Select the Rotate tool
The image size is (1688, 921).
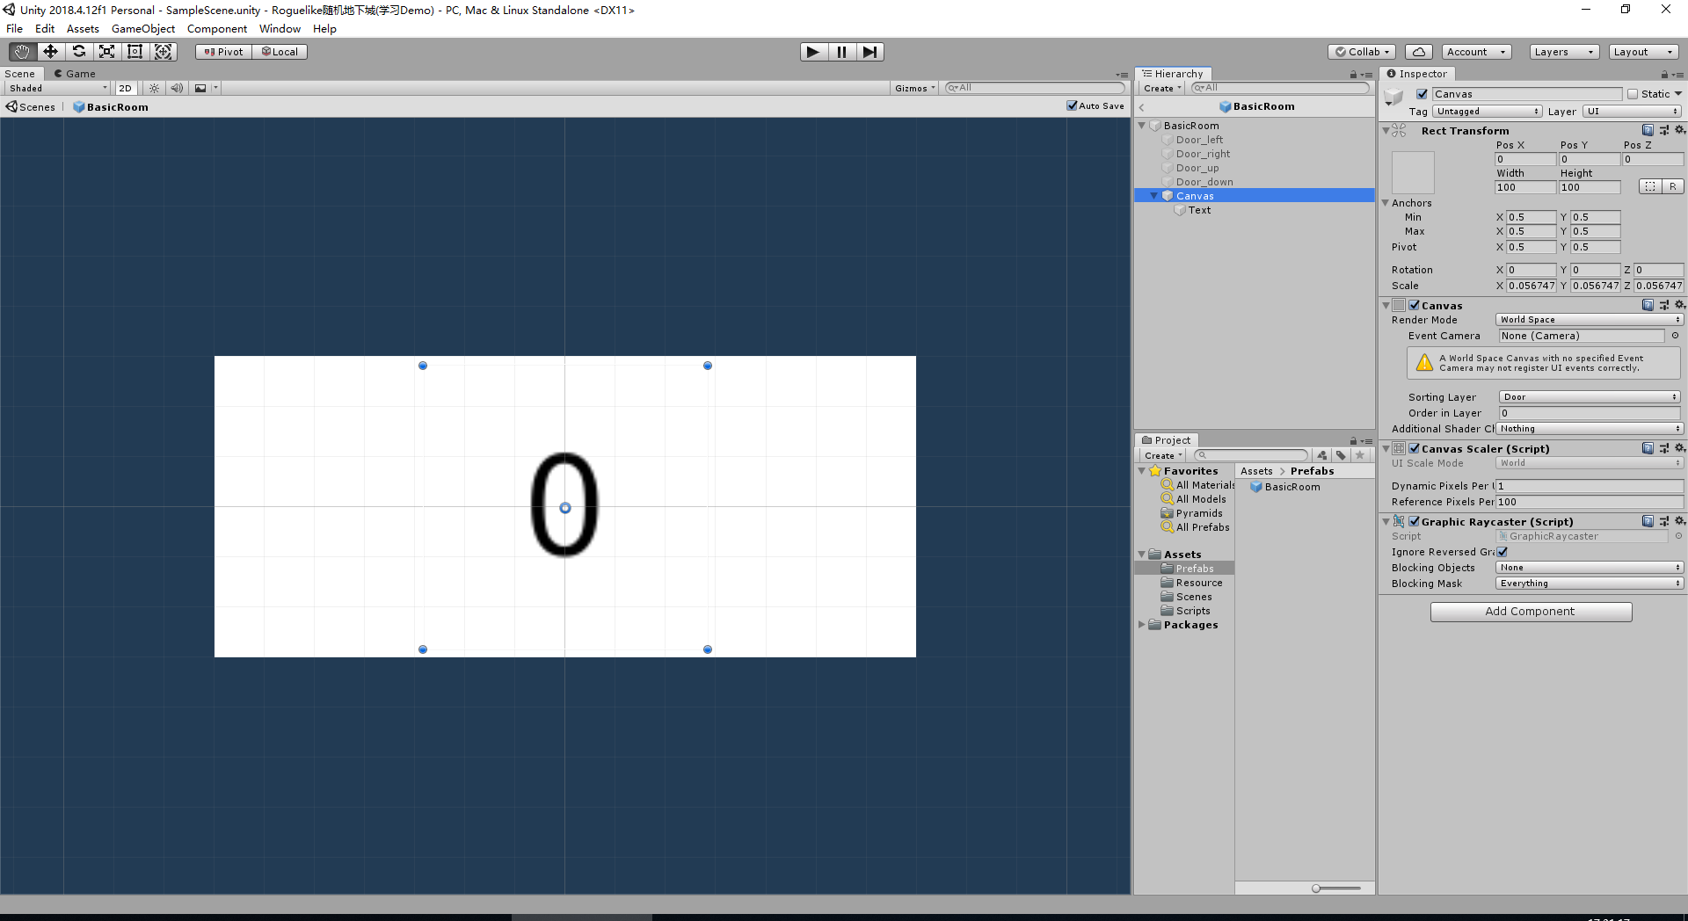[78, 51]
